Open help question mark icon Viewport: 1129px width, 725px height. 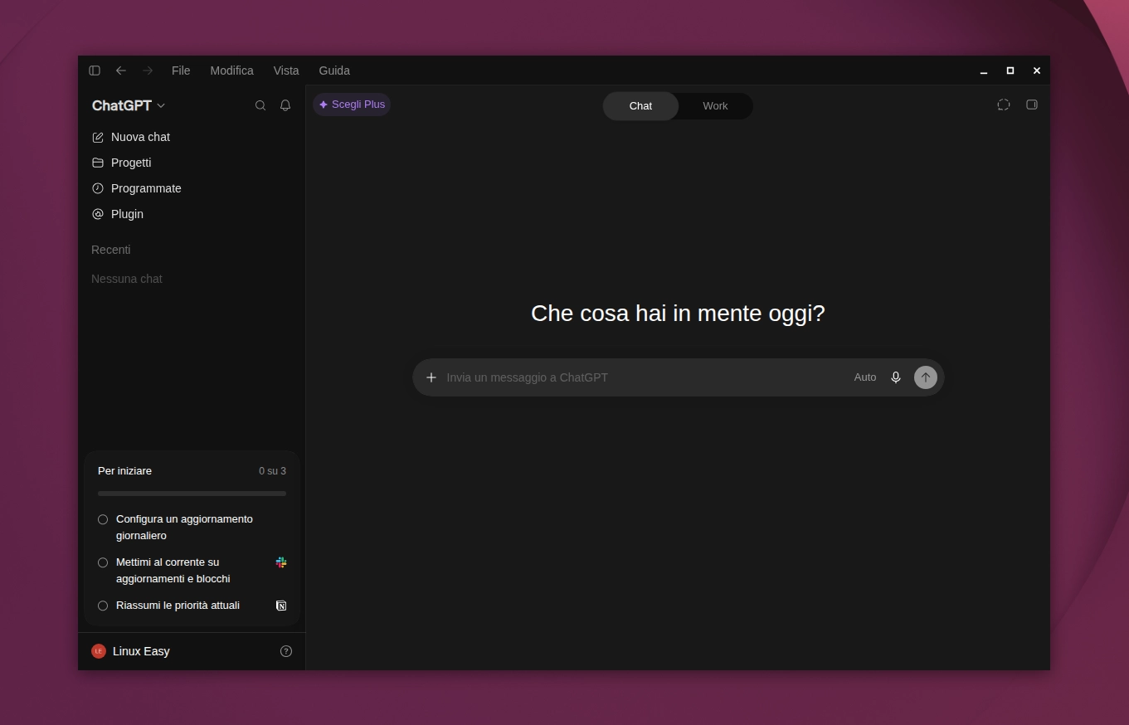pos(286,651)
